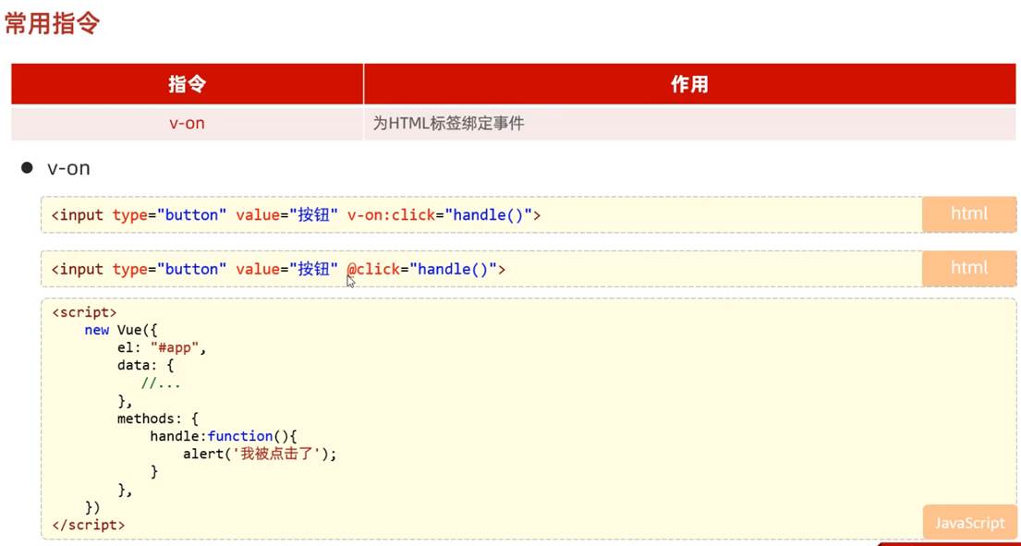This screenshot has width=1021, height=546.
Task: Click the html label on v-on:click snippet
Action: [969, 213]
